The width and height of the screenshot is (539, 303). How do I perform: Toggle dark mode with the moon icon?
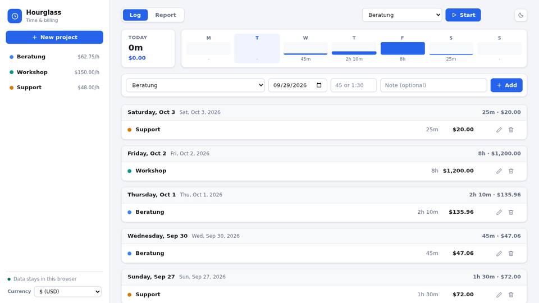[521, 15]
